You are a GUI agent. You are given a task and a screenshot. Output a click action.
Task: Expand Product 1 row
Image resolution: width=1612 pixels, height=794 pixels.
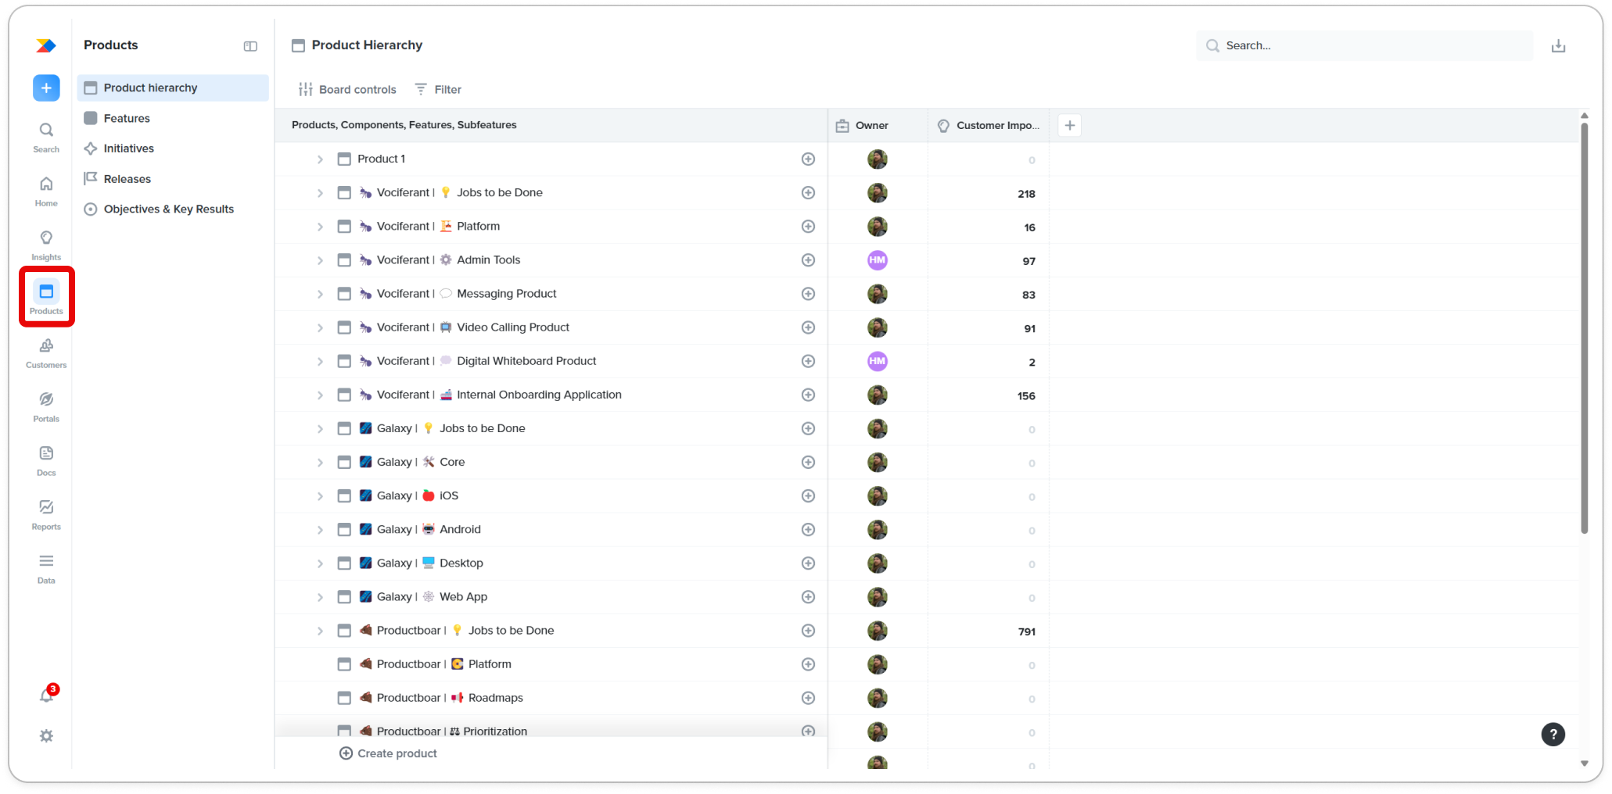click(x=320, y=159)
